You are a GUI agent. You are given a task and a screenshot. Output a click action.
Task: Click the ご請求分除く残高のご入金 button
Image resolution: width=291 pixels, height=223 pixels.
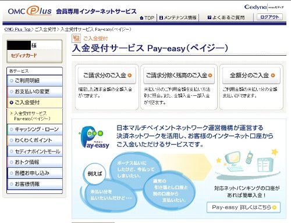click(x=179, y=75)
